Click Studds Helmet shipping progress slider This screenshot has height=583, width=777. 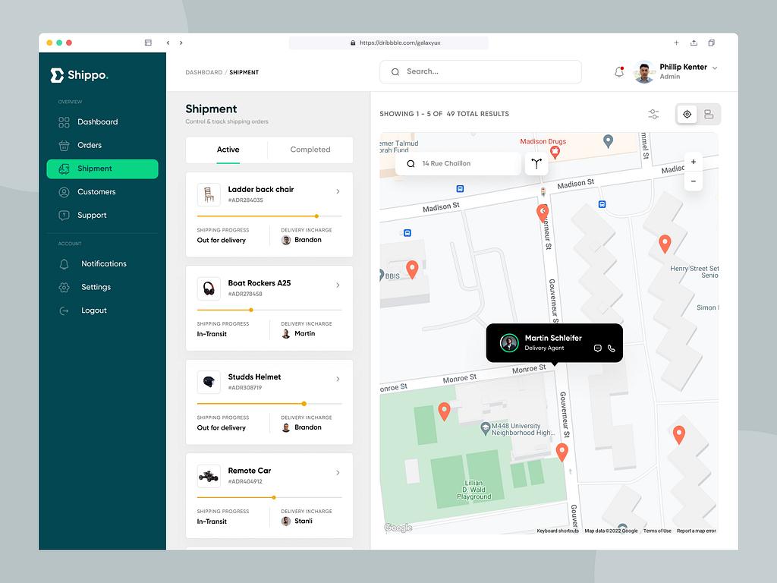[269, 404]
